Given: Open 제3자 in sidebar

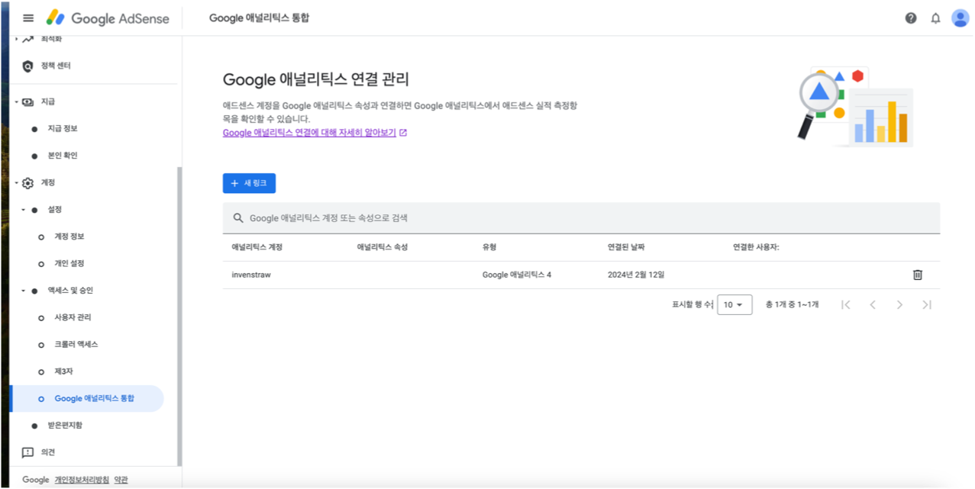Looking at the screenshot, I should coord(64,372).
